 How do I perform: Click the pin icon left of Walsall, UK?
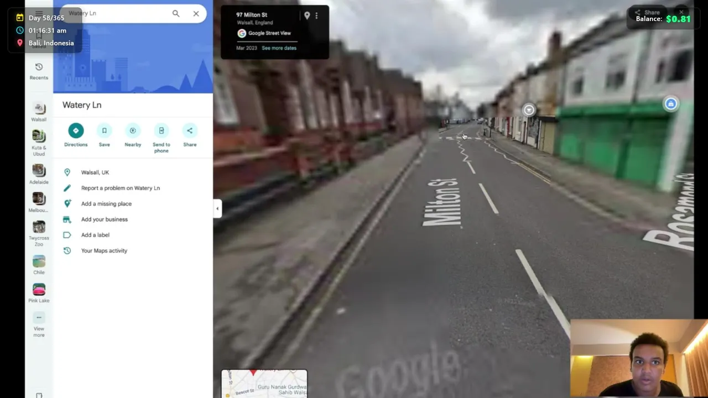(67, 172)
